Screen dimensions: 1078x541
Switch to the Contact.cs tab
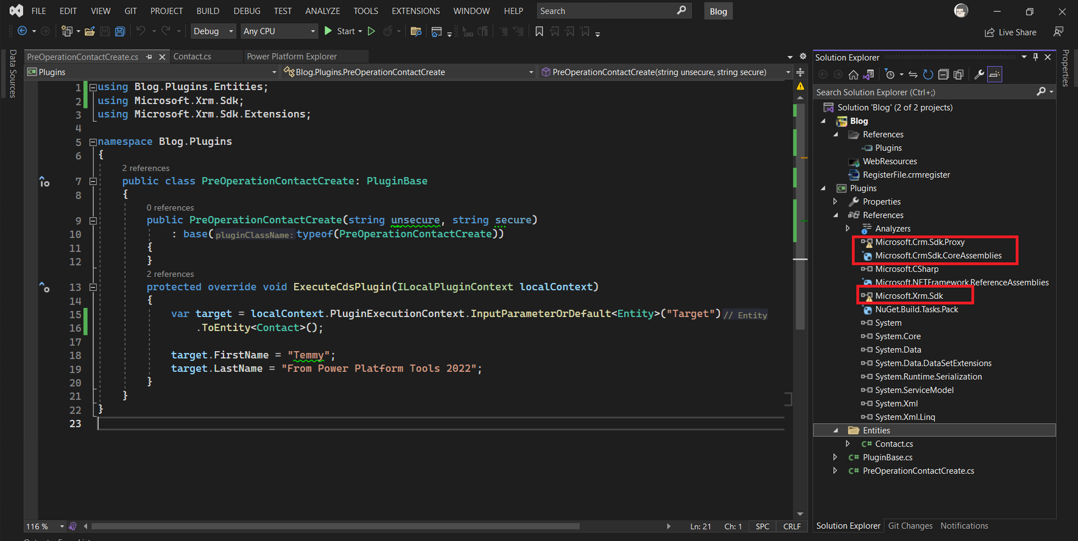click(192, 57)
